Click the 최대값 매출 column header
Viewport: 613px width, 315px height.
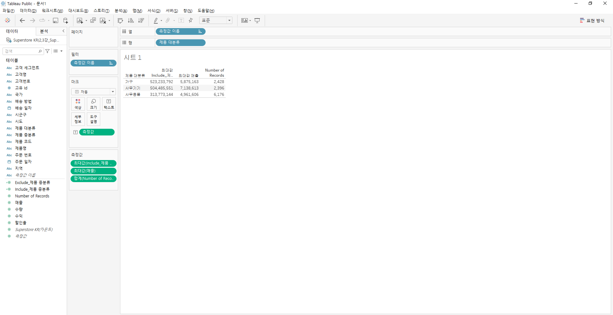(188, 76)
